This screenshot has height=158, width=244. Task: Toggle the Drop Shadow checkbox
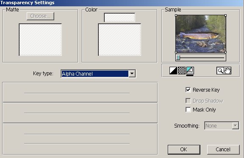188,101
